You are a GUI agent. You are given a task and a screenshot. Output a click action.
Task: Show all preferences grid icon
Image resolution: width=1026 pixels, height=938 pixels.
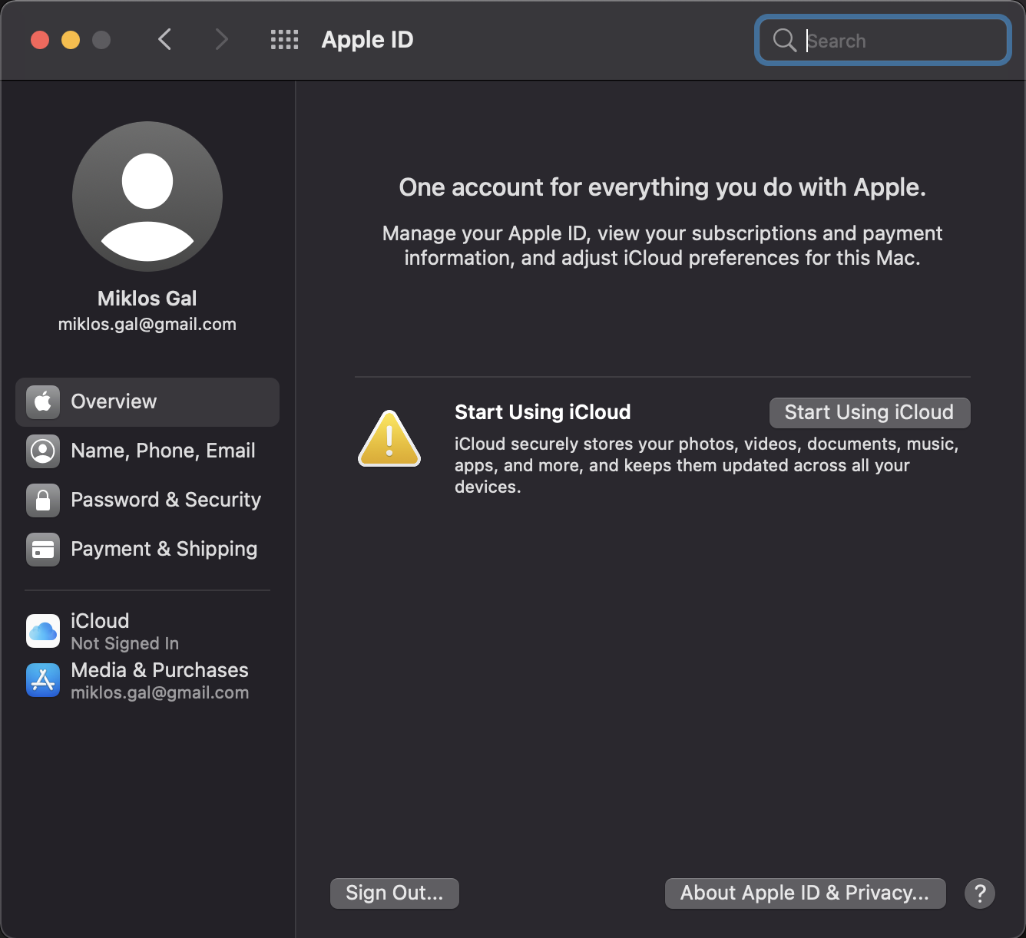tap(284, 39)
